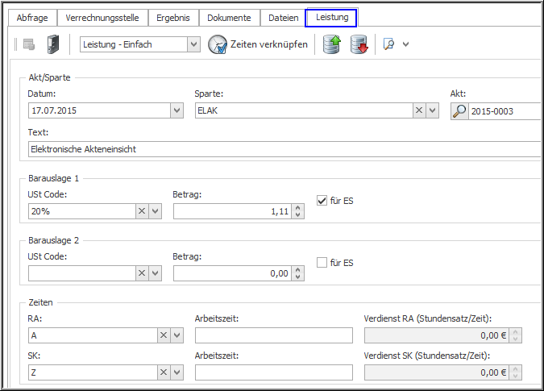The image size is (544, 391).
Task: Expand the SK dropdown arrow
Action: click(176, 372)
